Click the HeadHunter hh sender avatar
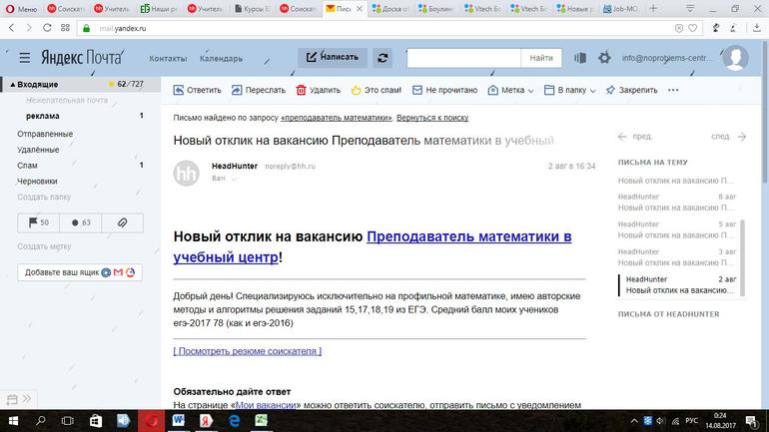Viewport: 769px width, 432px height. pos(187,173)
